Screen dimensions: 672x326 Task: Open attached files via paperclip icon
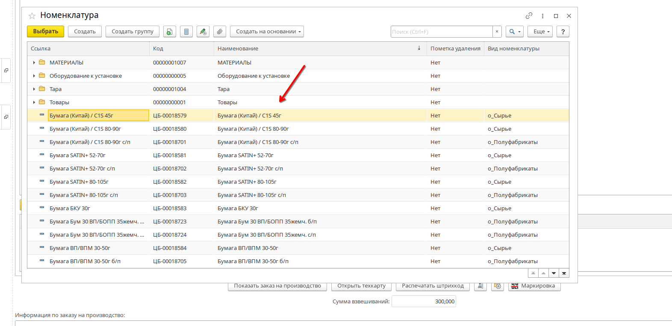tap(219, 32)
